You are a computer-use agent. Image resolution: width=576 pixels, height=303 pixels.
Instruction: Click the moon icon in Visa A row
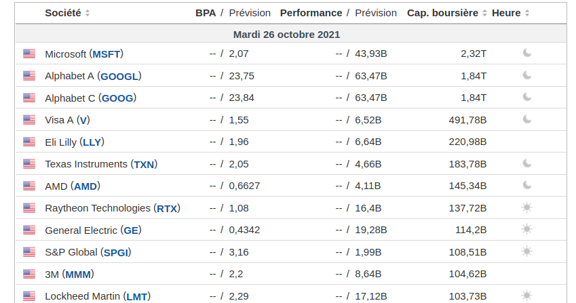(x=526, y=119)
